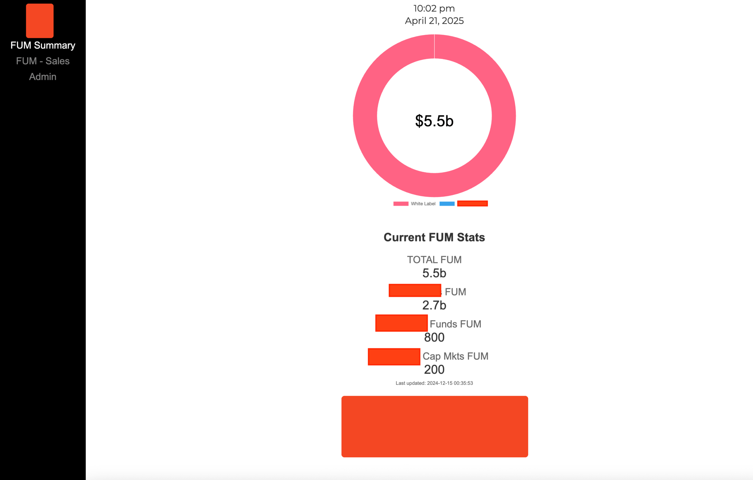The height and width of the screenshot is (480, 753).
Task: Click the 800 Funds FUM value
Action: pyautogui.click(x=434, y=337)
